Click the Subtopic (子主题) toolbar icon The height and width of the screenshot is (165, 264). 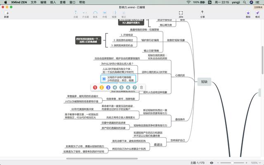pyautogui.click(x=85, y=14)
